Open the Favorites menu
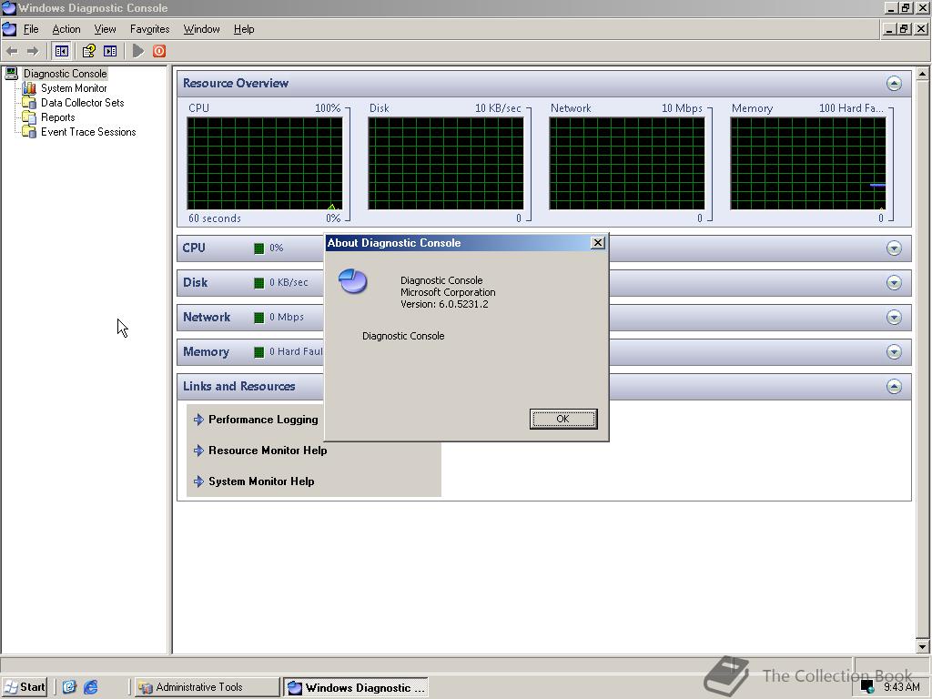This screenshot has height=699, width=932. point(150,29)
